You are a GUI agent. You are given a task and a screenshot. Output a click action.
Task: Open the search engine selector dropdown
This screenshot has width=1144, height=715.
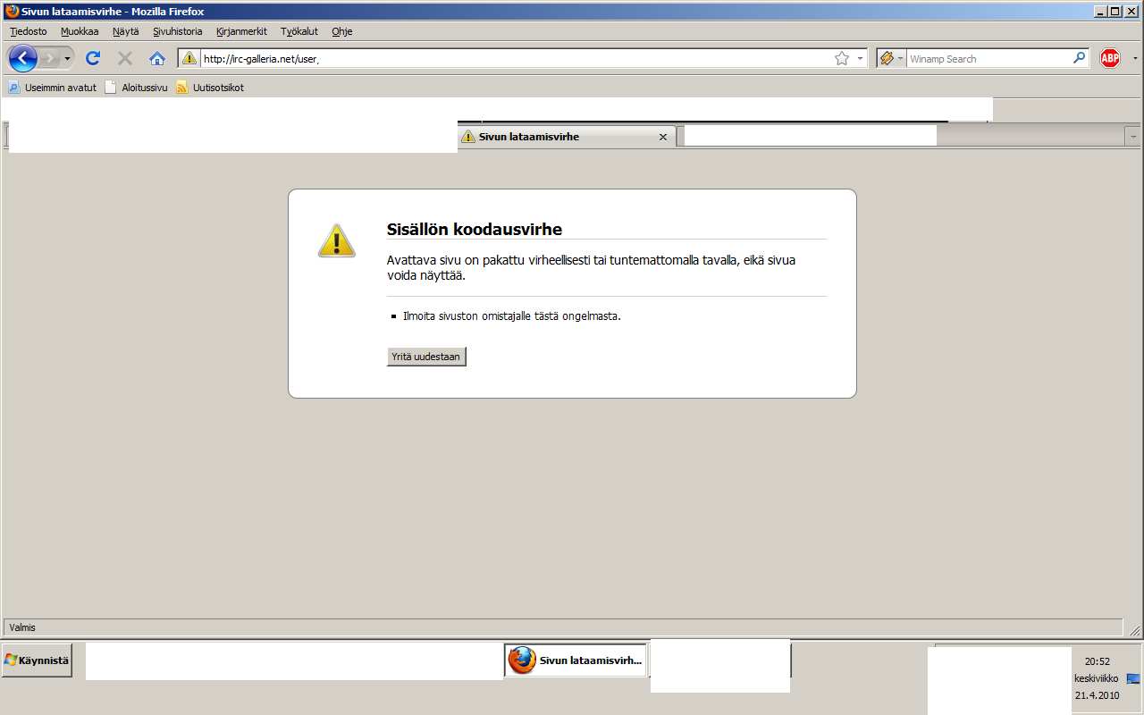point(892,58)
